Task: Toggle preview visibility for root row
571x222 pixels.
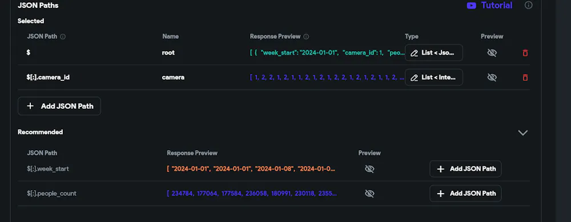Action: [492, 53]
